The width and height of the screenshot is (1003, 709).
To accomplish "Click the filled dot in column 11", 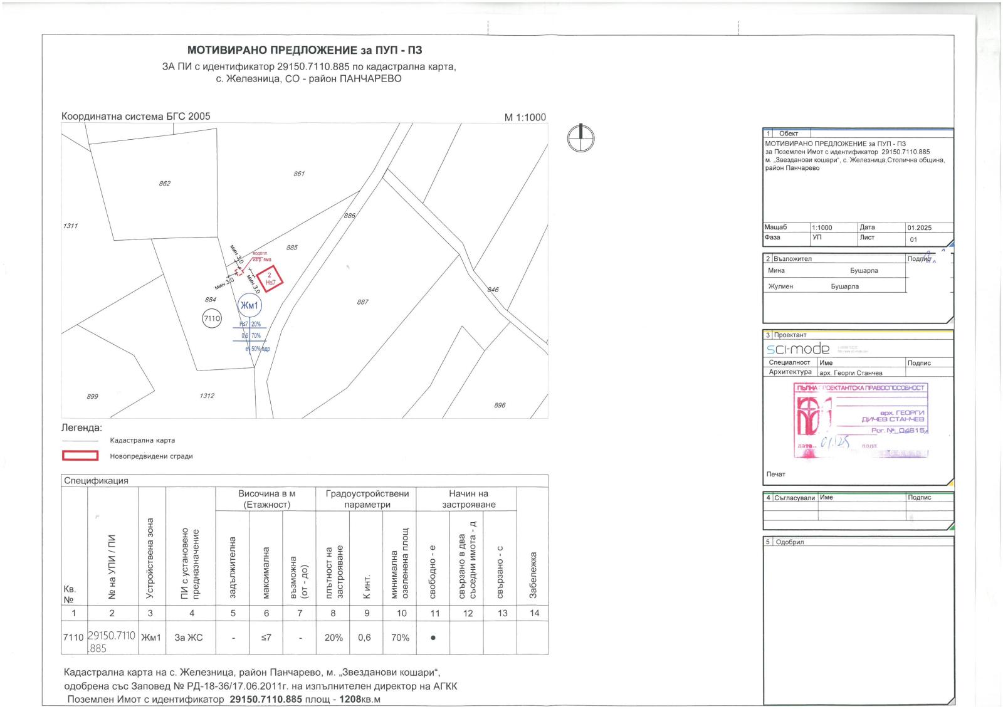I will tap(433, 638).
